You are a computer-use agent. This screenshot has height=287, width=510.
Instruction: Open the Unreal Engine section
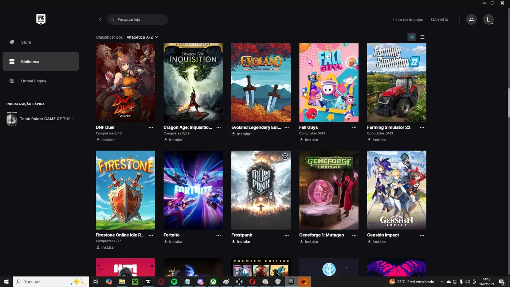click(41, 81)
